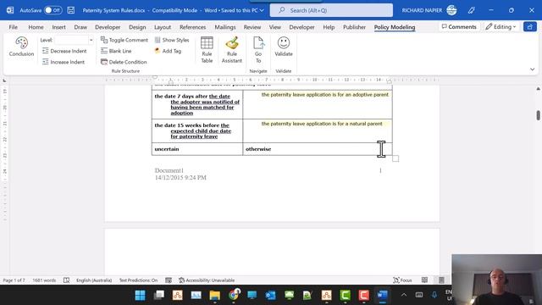Open the Policy Modeling tab
The image size is (542, 305).
pos(395,27)
